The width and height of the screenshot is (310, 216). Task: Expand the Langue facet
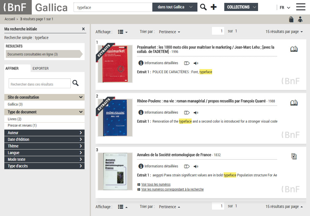click(x=44, y=153)
